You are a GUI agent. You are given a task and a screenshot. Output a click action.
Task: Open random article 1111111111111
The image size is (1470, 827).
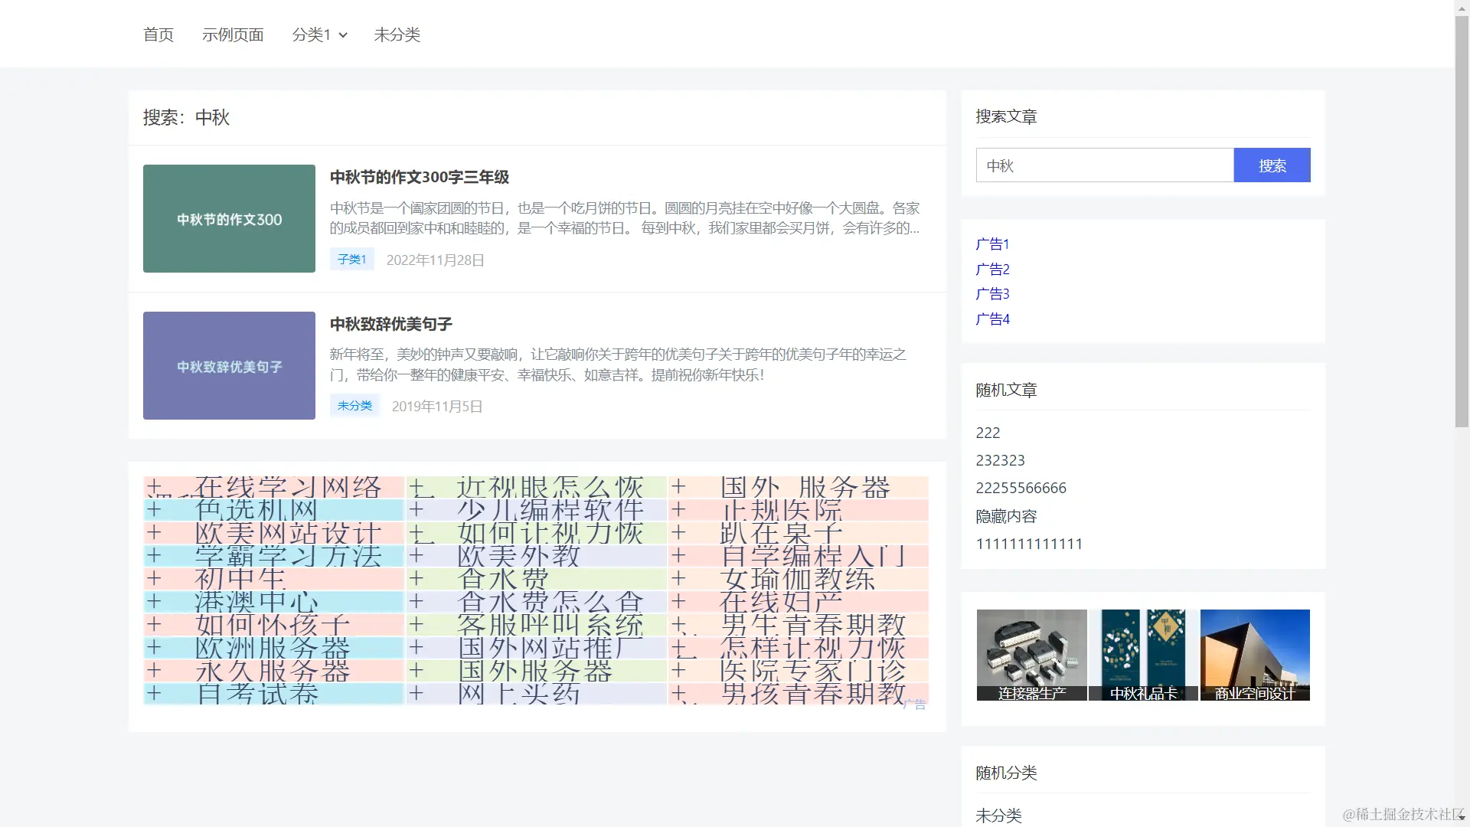tap(1029, 544)
